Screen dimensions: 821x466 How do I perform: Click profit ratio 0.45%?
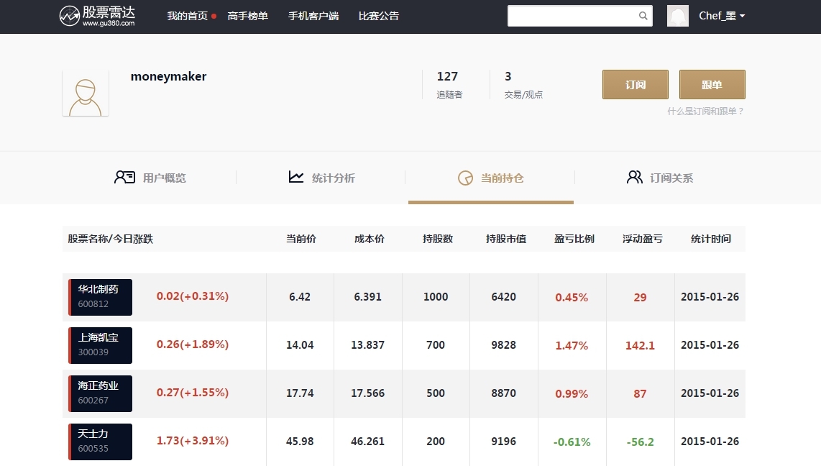tap(572, 298)
